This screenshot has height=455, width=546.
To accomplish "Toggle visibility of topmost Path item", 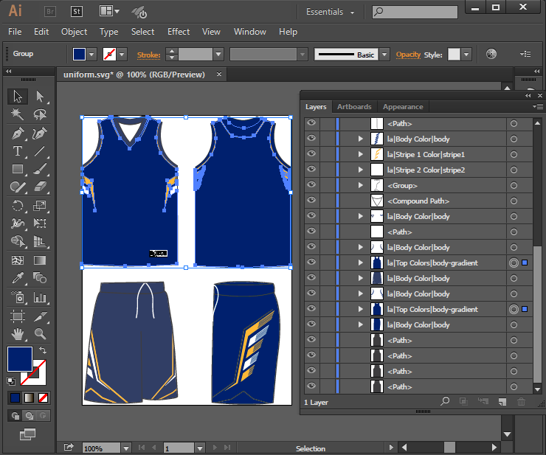I will 311,122.
